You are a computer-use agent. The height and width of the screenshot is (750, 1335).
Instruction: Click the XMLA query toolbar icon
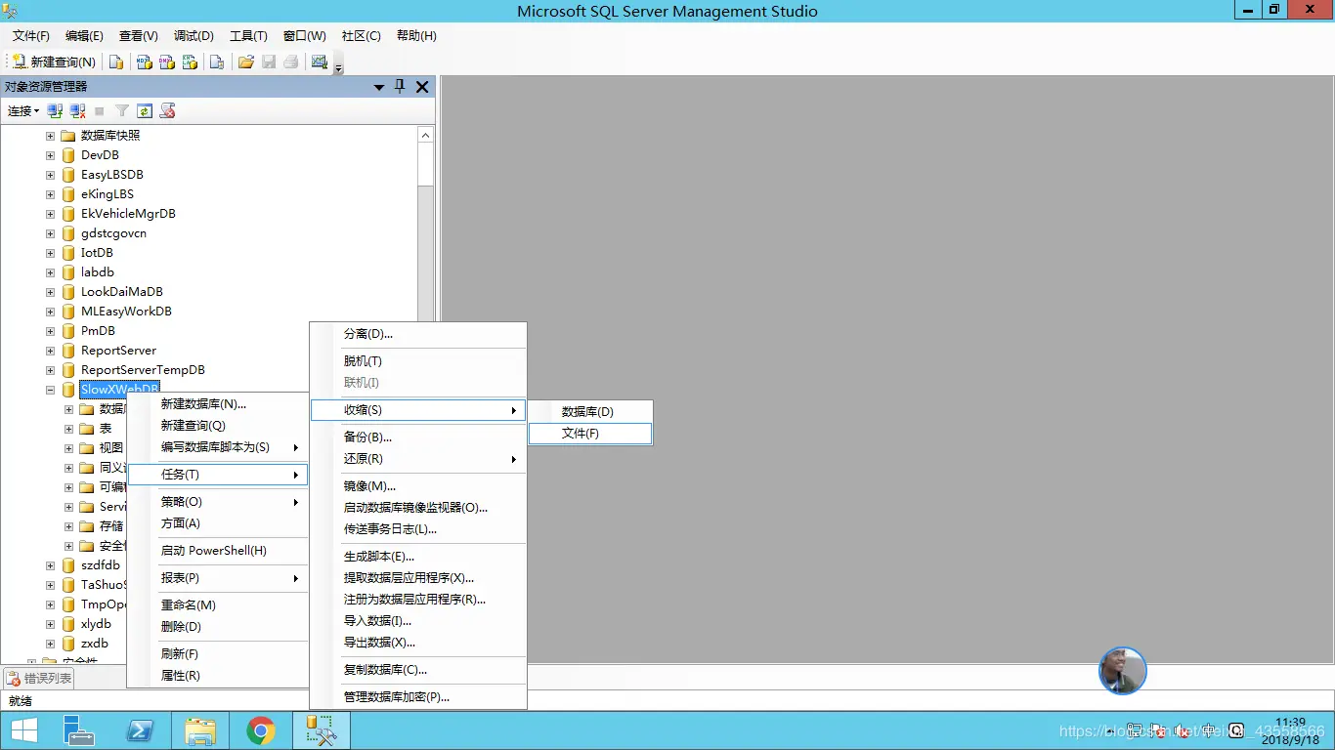tap(191, 62)
